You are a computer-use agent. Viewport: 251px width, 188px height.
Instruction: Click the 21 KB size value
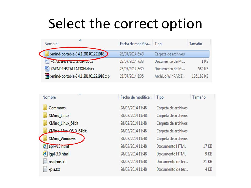pyautogui.click(x=208, y=161)
